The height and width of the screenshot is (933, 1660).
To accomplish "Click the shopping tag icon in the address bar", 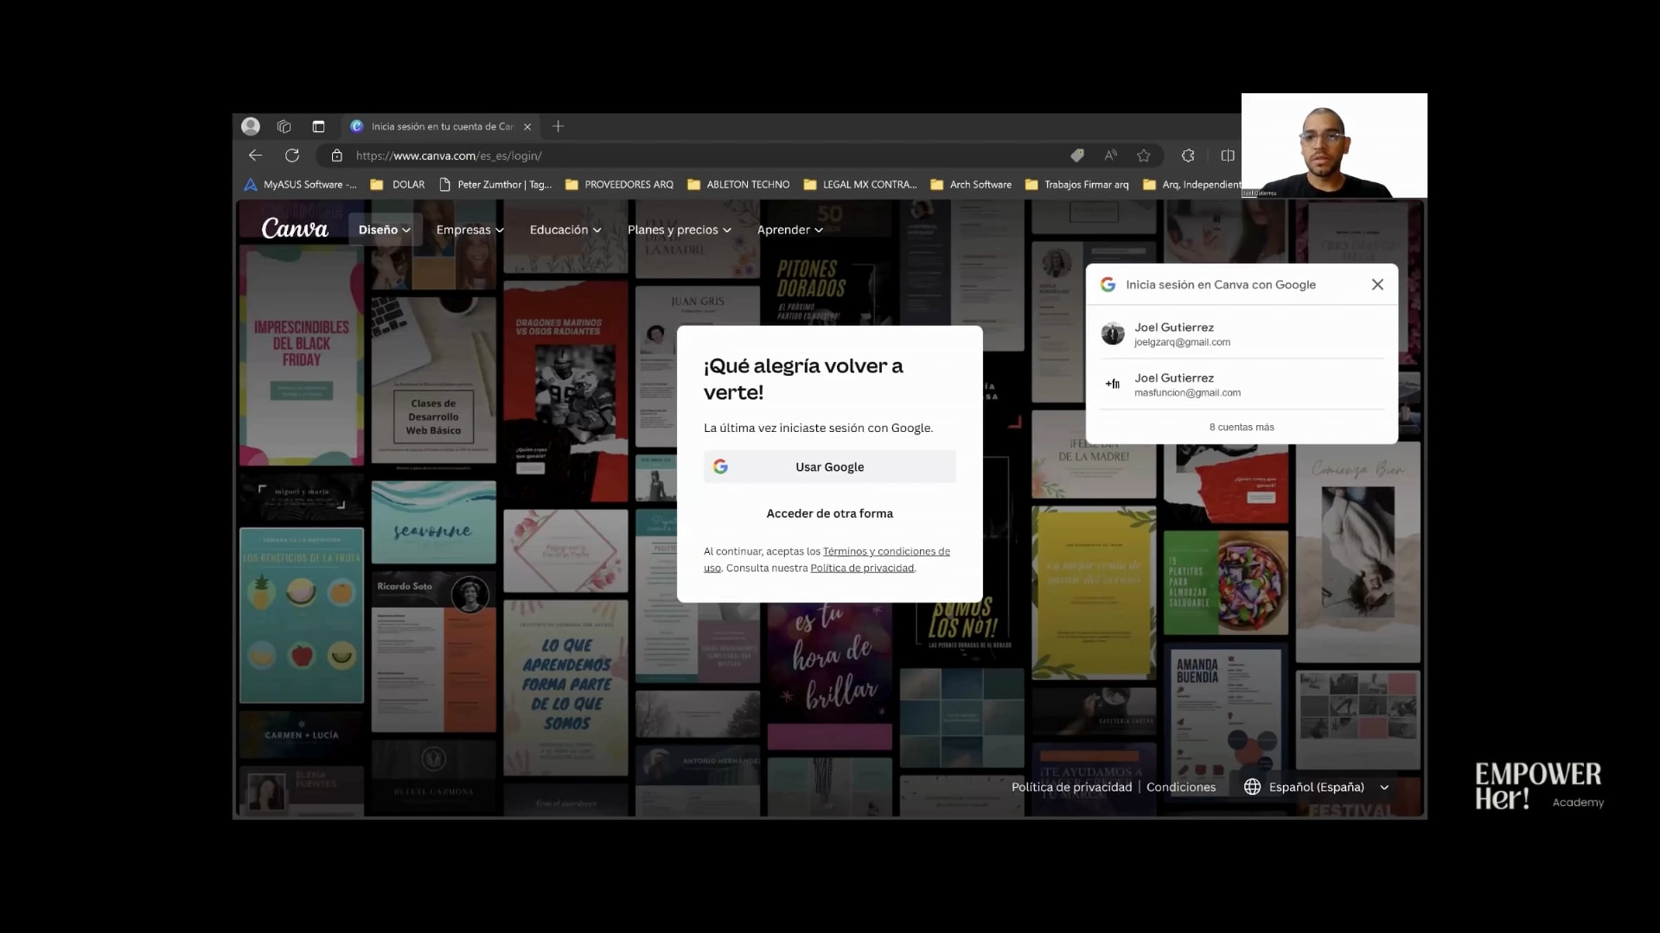I will 1078,155.
